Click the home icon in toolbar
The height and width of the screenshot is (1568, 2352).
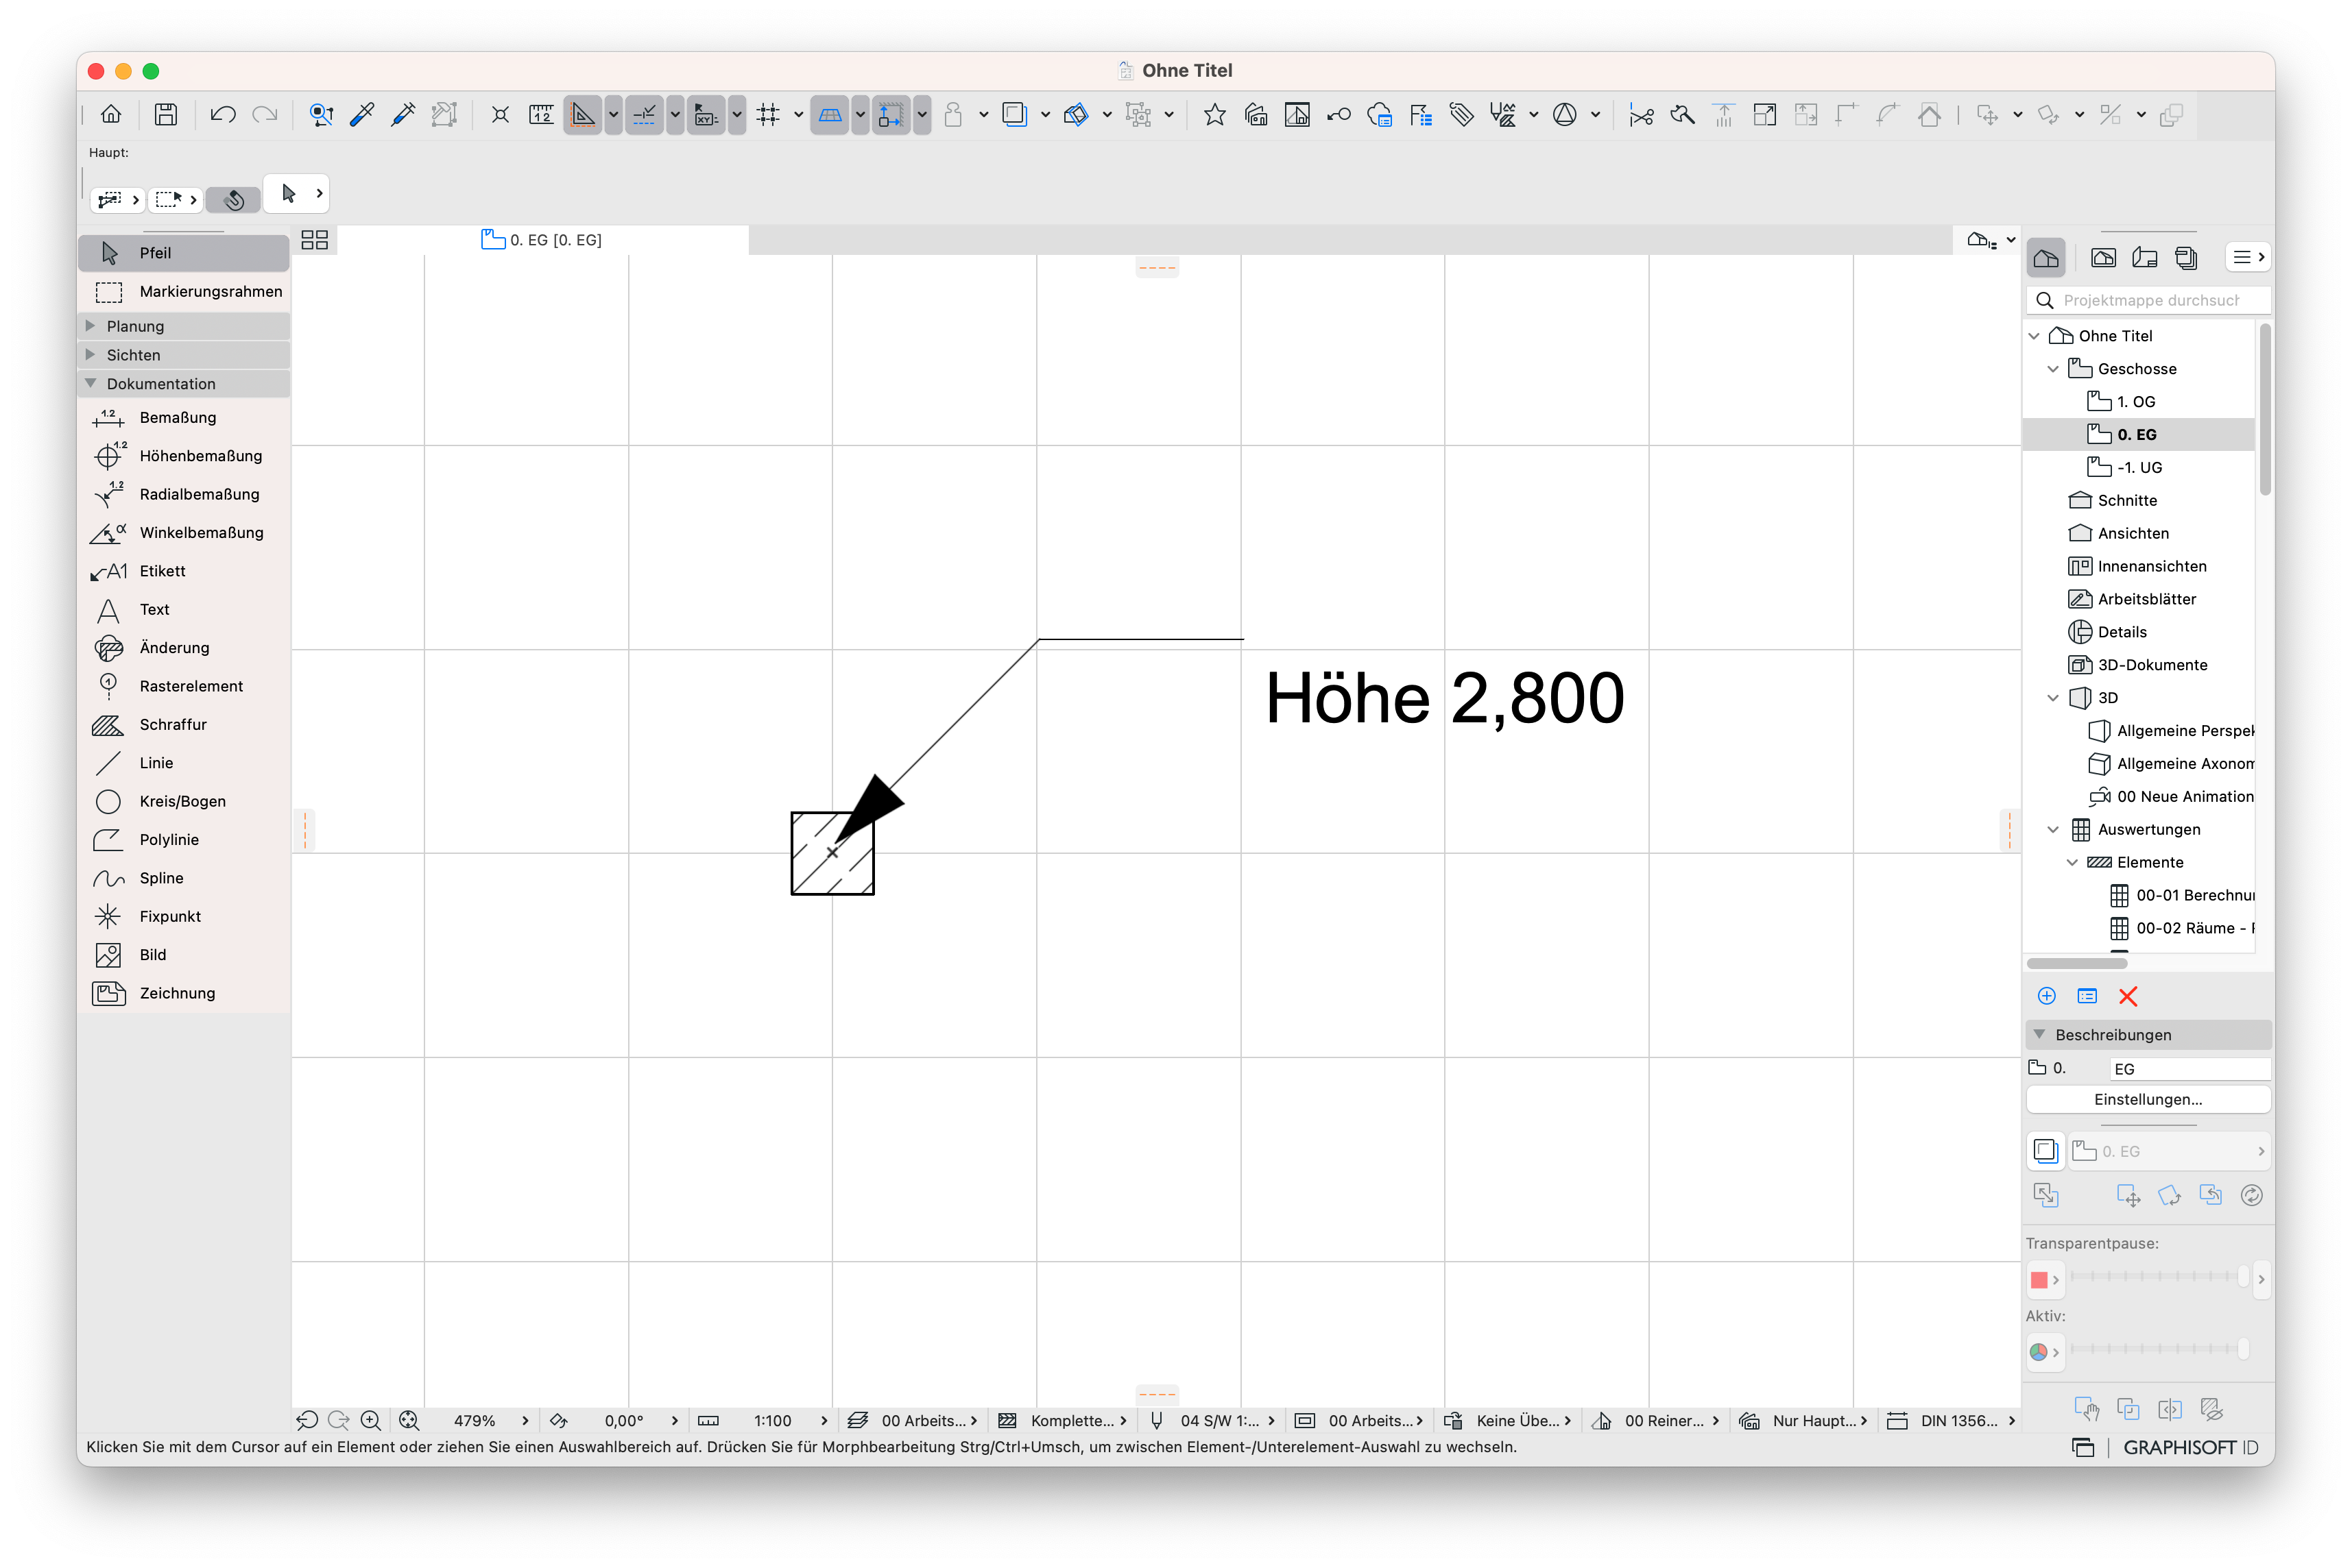tap(111, 115)
